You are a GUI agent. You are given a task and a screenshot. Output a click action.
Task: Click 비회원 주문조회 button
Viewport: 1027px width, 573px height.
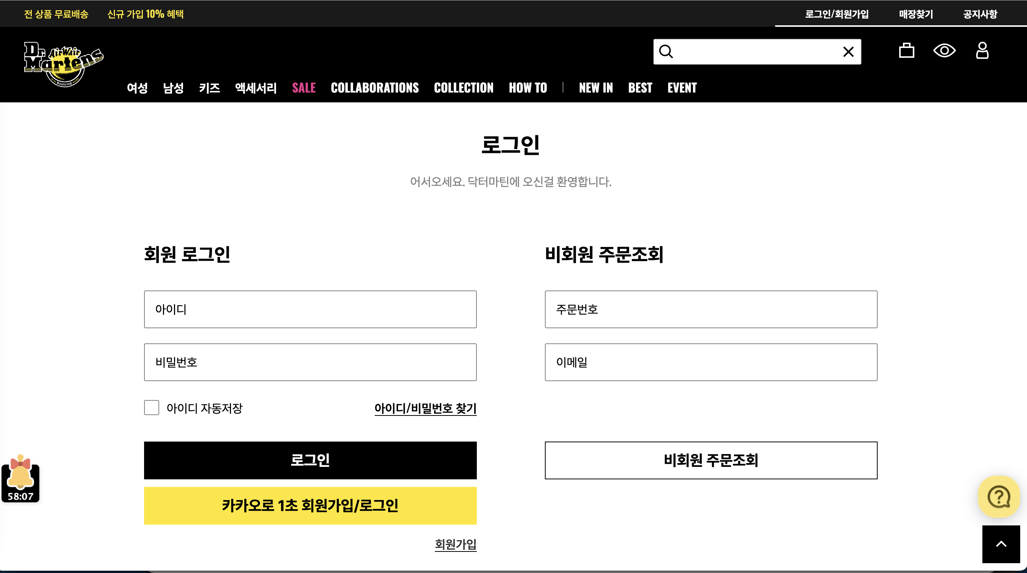pyautogui.click(x=711, y=460)
